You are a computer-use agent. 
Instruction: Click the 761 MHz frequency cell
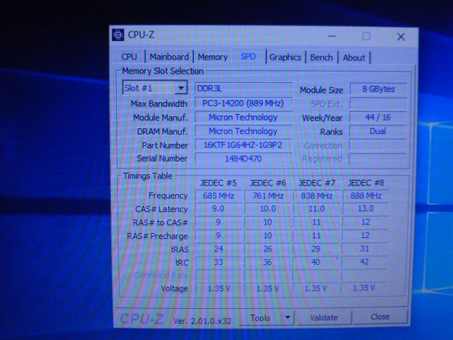pos(268,195)
